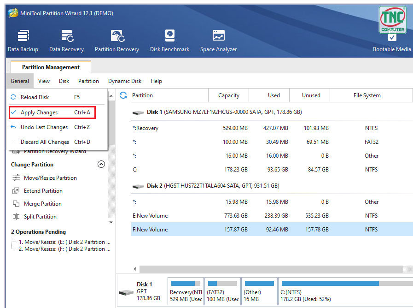Sort by the Partition column header

[169, 95]
